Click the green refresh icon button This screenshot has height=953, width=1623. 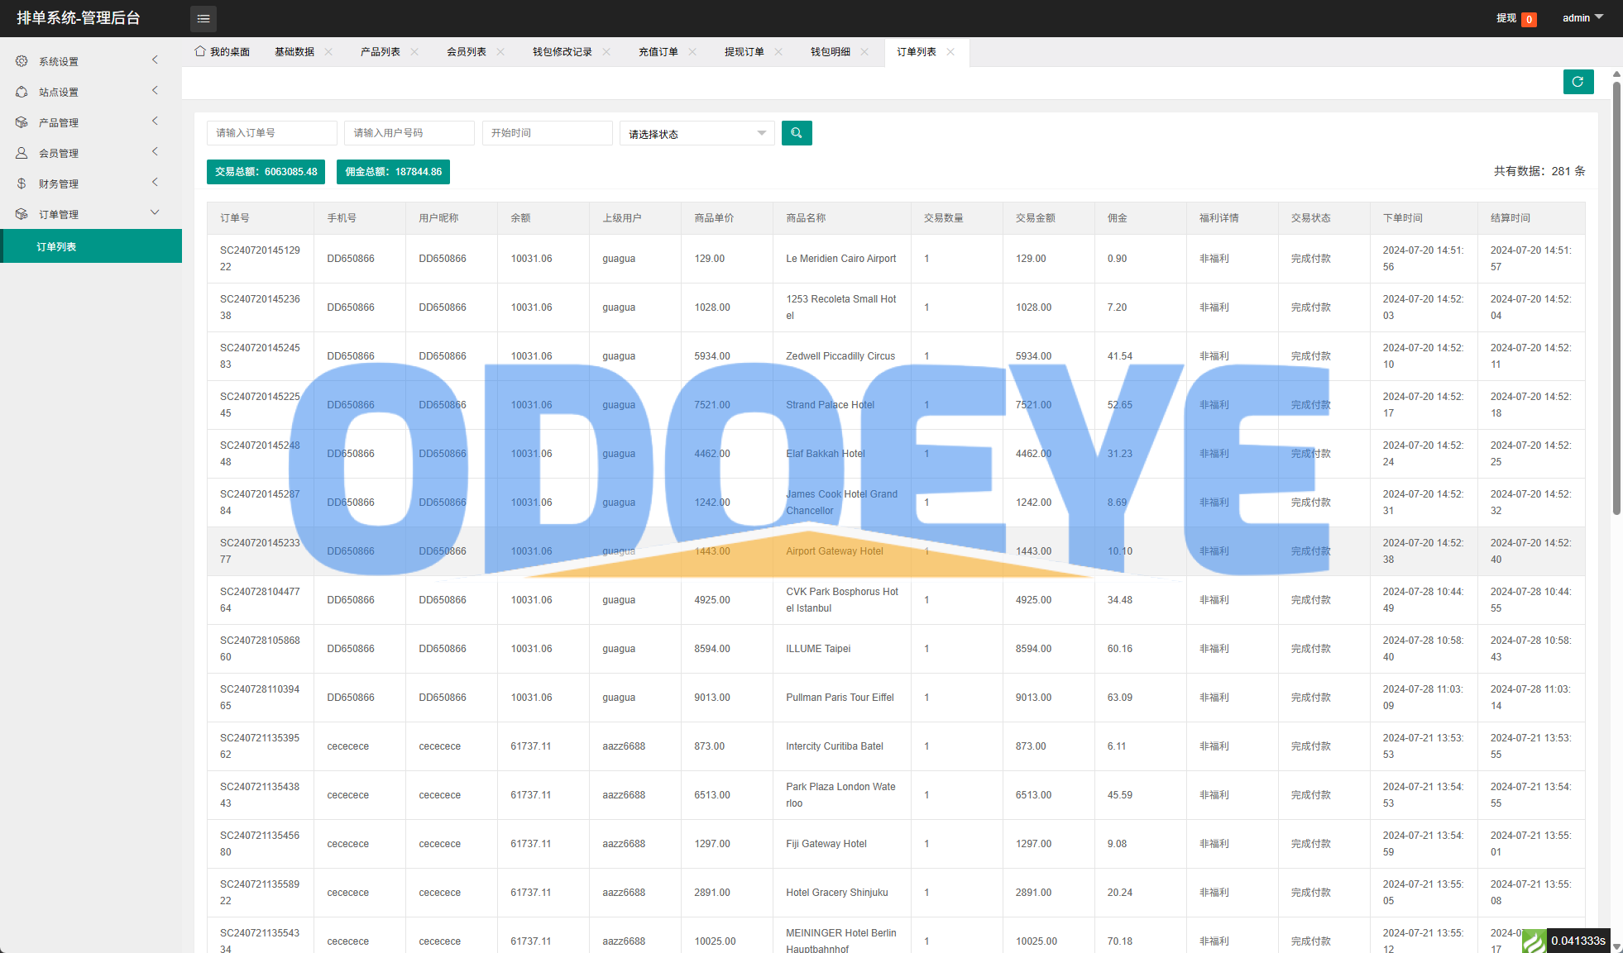tap(1578, 82)
